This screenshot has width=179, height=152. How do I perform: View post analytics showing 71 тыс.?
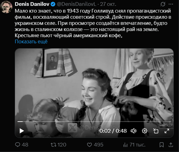[134, 145]
